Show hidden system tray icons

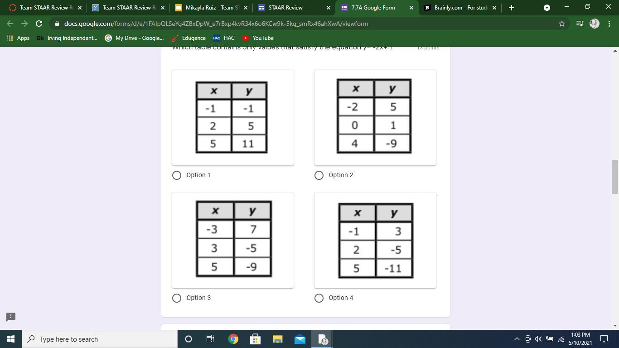pos(517,339)
